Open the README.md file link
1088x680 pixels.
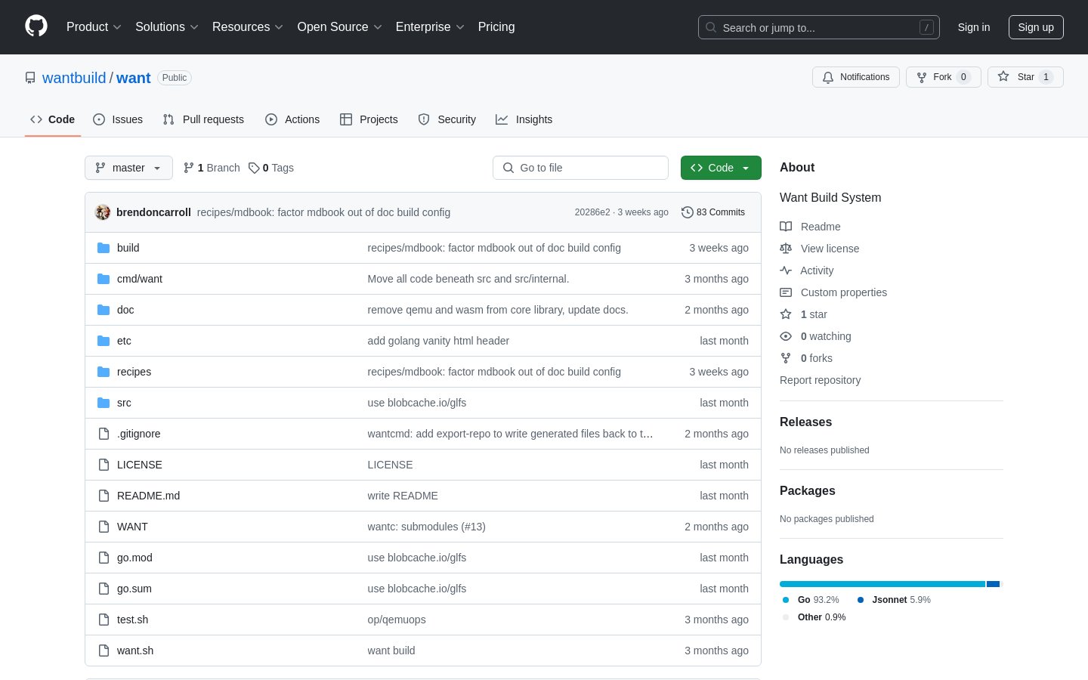pos(148,496)
